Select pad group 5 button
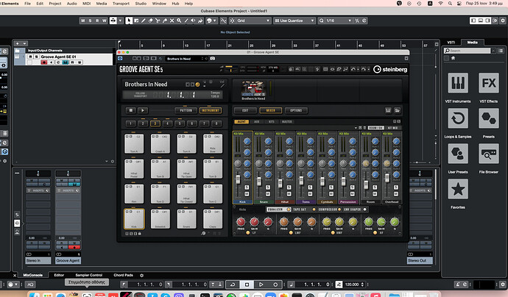 pos(180,124)
